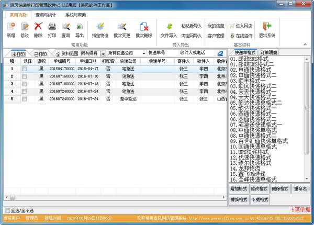Select format 03.顺丰格式一
The width and height of the screenshot is (314, 225).
248,81
